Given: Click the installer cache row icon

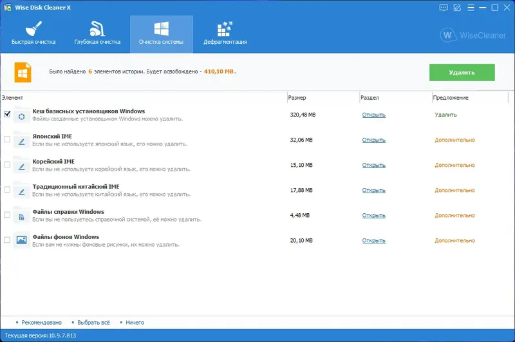Looking at the screenshot, I should pos(21,117).
